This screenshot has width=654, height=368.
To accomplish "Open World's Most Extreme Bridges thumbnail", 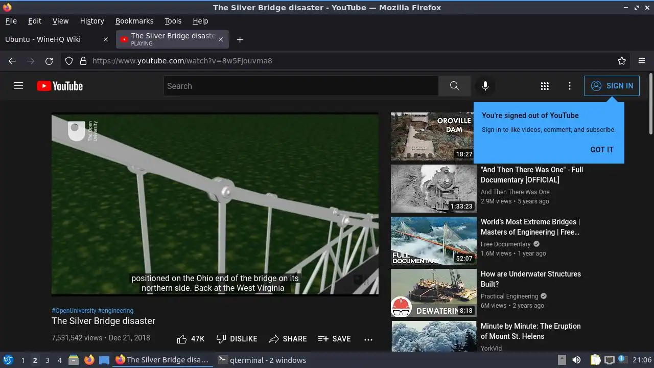I will coord(434,241).
